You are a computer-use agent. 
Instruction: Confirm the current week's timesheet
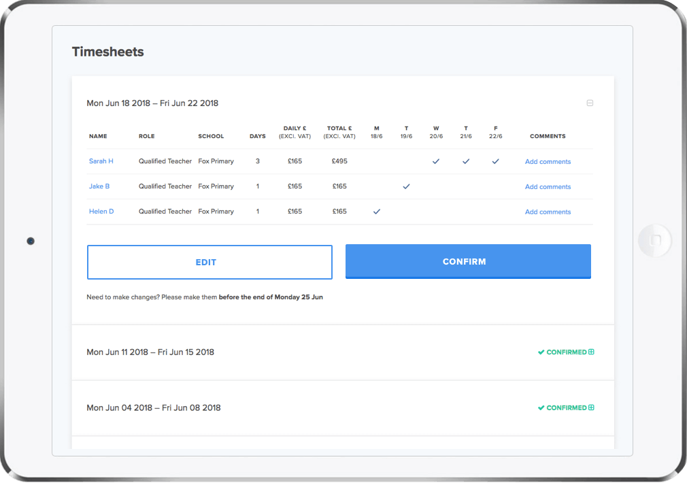tap(468, 262)
